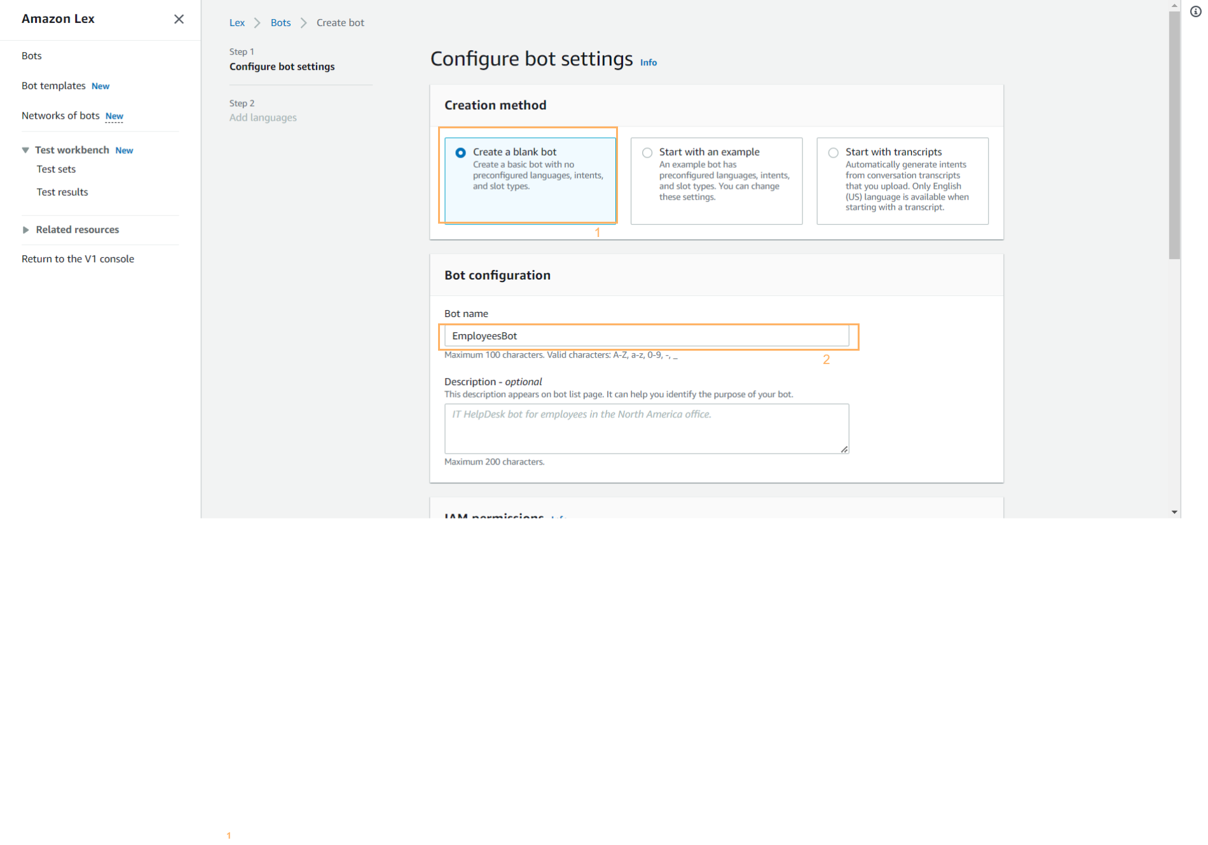The image size is (1208, 845).
Task: Expand the Related resources section
Action: [25, 230]
